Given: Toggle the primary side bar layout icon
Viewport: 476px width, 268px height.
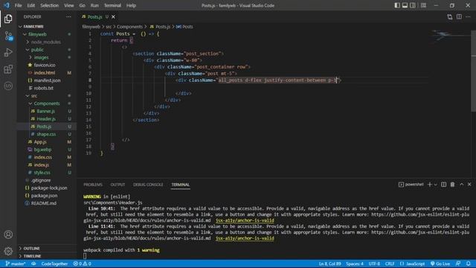Looking at the screenshot, I should [396, 5].
